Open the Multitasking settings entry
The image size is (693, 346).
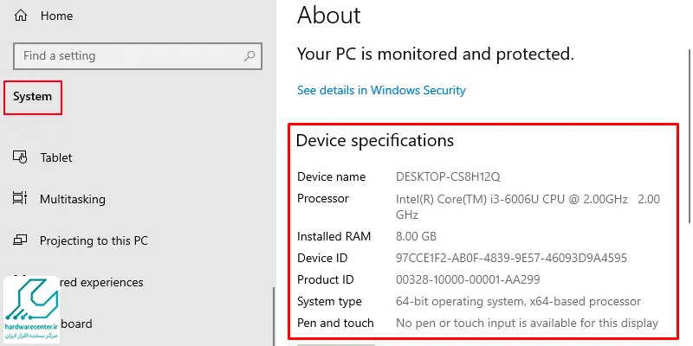pyautogui.click(x=73, y=200)
